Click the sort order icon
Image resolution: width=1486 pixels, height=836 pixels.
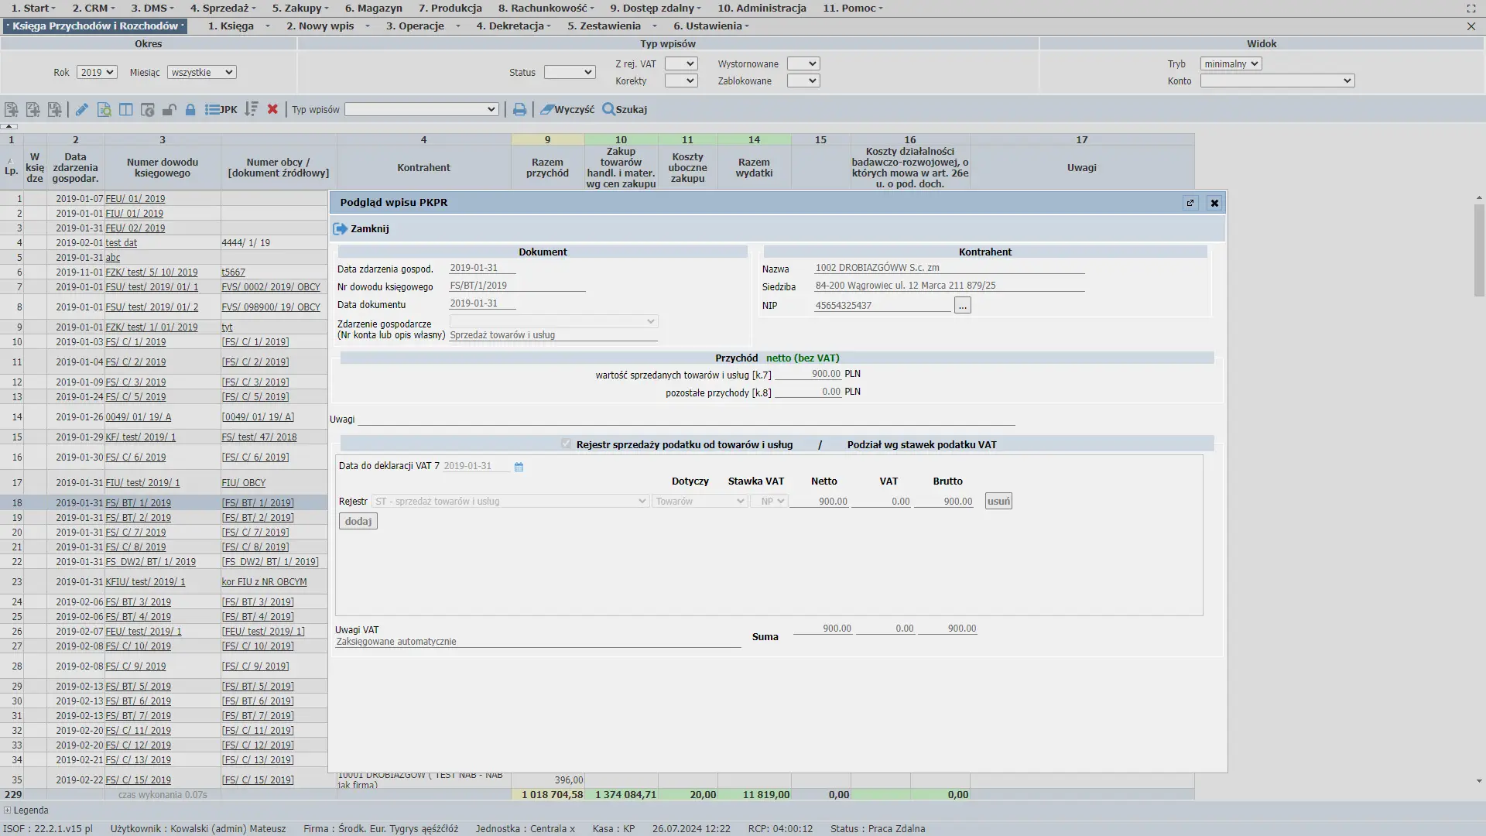coord(251,110)
